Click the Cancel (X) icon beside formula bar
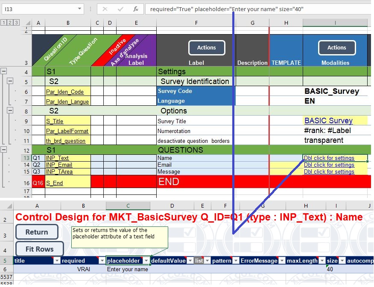This screenshot has height=287, width=374. 105,9
